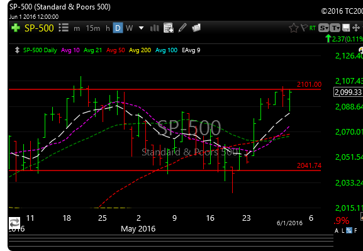Viewport: 363px width, 251px height.
Task: Click the 2041.74 support line label
Action: pos(309,165)
